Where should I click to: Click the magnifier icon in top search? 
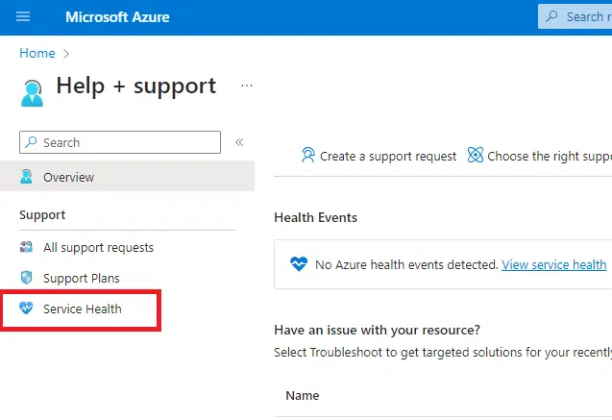(551, 16)
